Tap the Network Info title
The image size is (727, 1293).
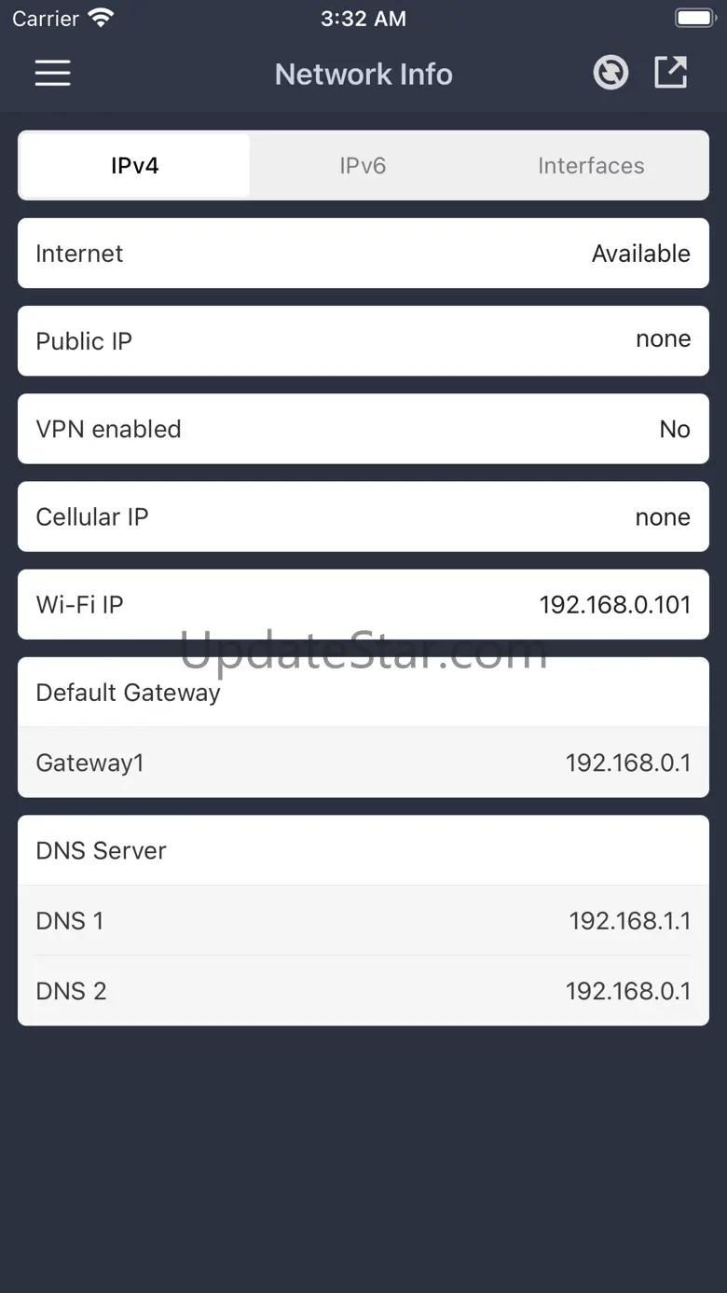[363, 75]
